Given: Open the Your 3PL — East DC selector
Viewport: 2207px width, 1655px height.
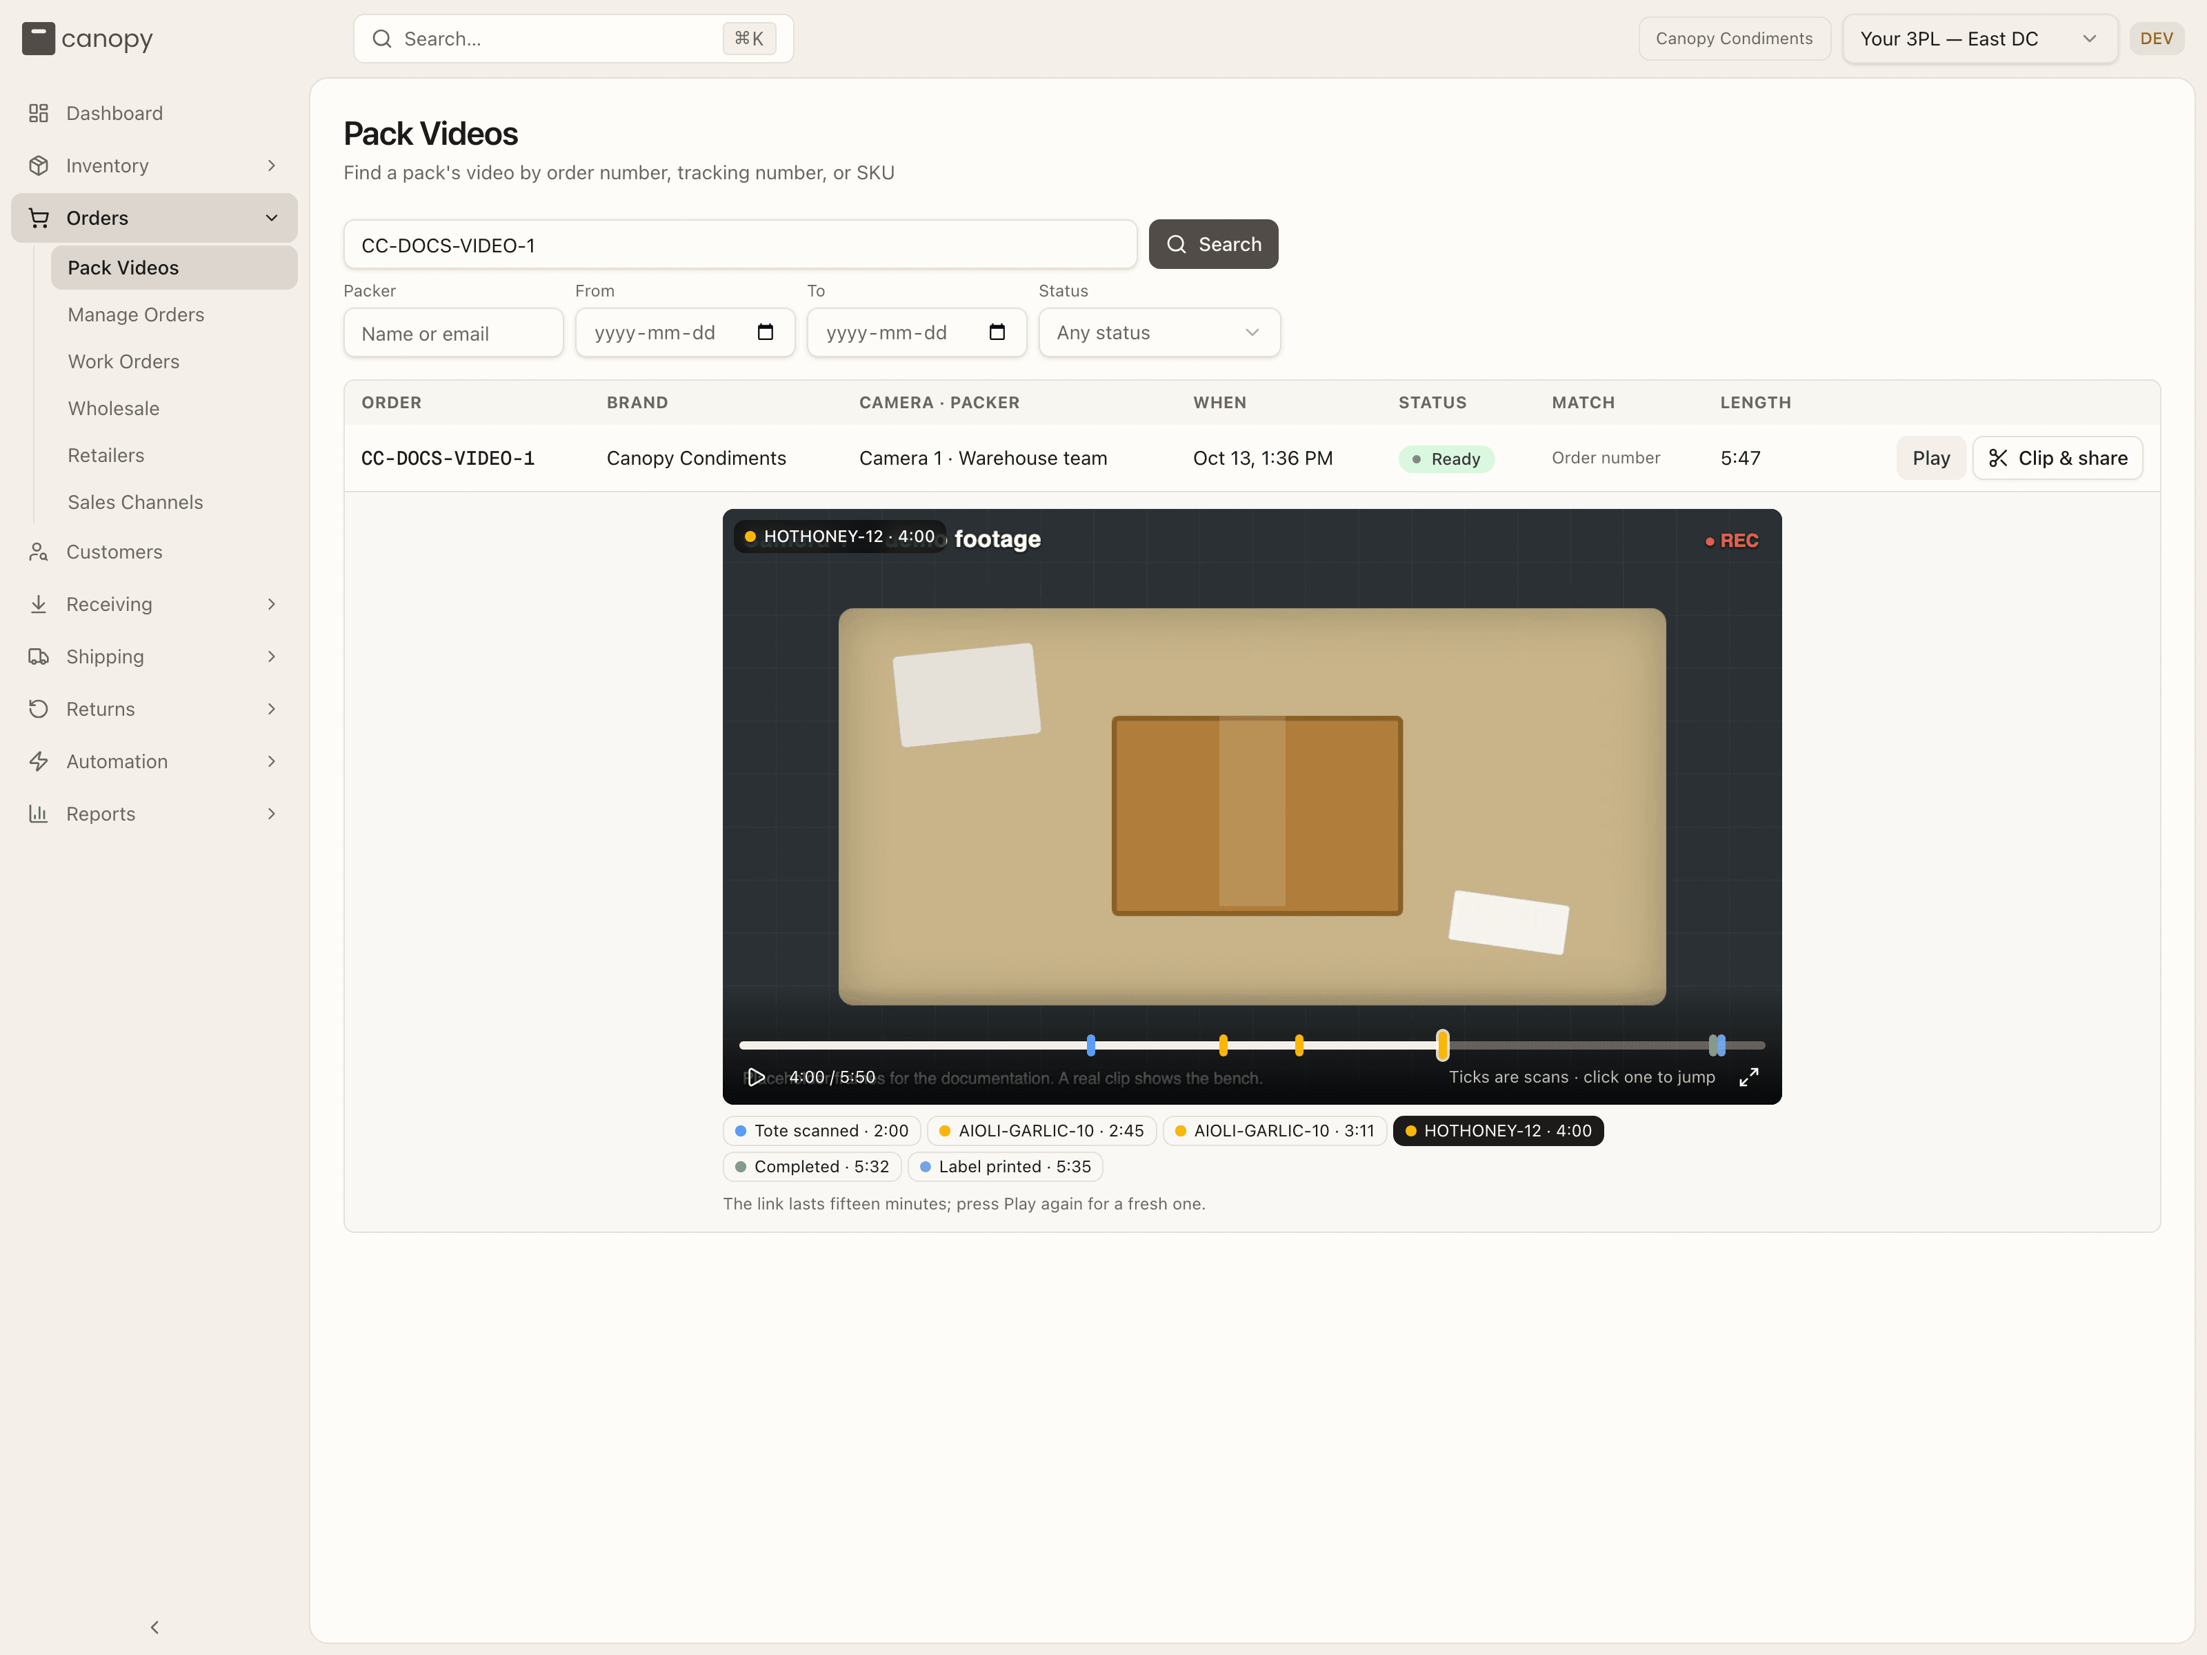Looking at the screenshot, I should point(1979,39).
